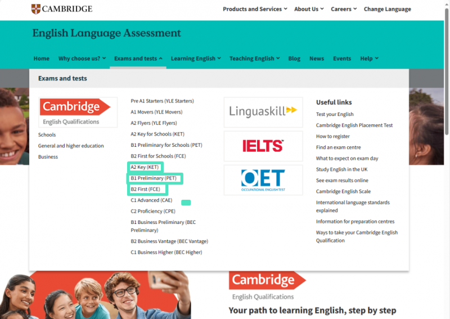The width and height of the screenshot is (450, 319).
Task: Click the page vertical scrollbar
Action: [x=447, y=72]
